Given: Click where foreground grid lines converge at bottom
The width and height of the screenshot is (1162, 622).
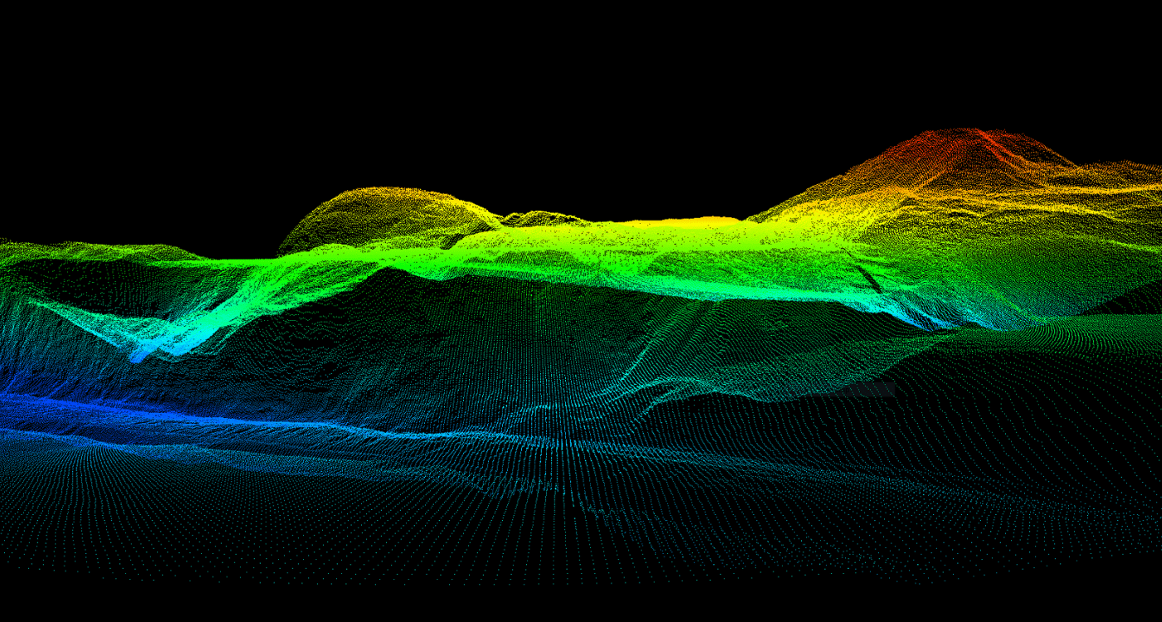Looking at the screenshot, I should coord(573,498).
